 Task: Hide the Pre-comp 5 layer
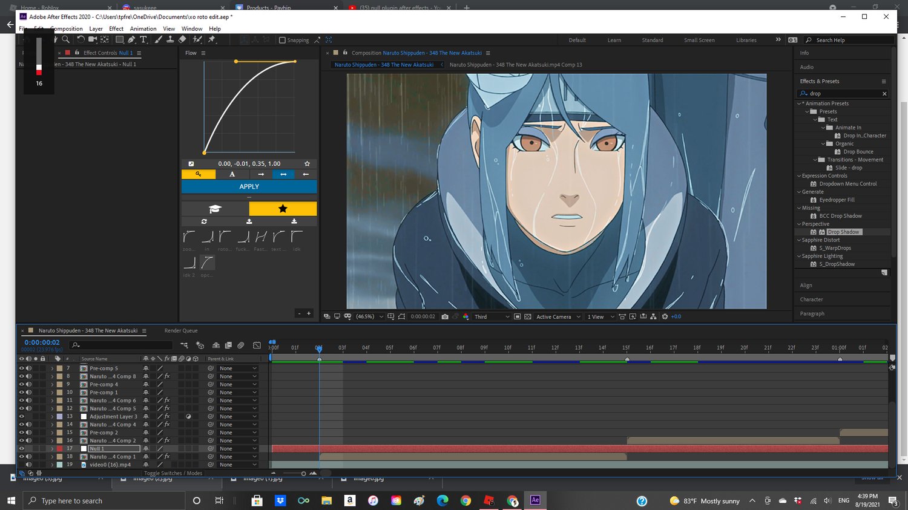[22, 368]
